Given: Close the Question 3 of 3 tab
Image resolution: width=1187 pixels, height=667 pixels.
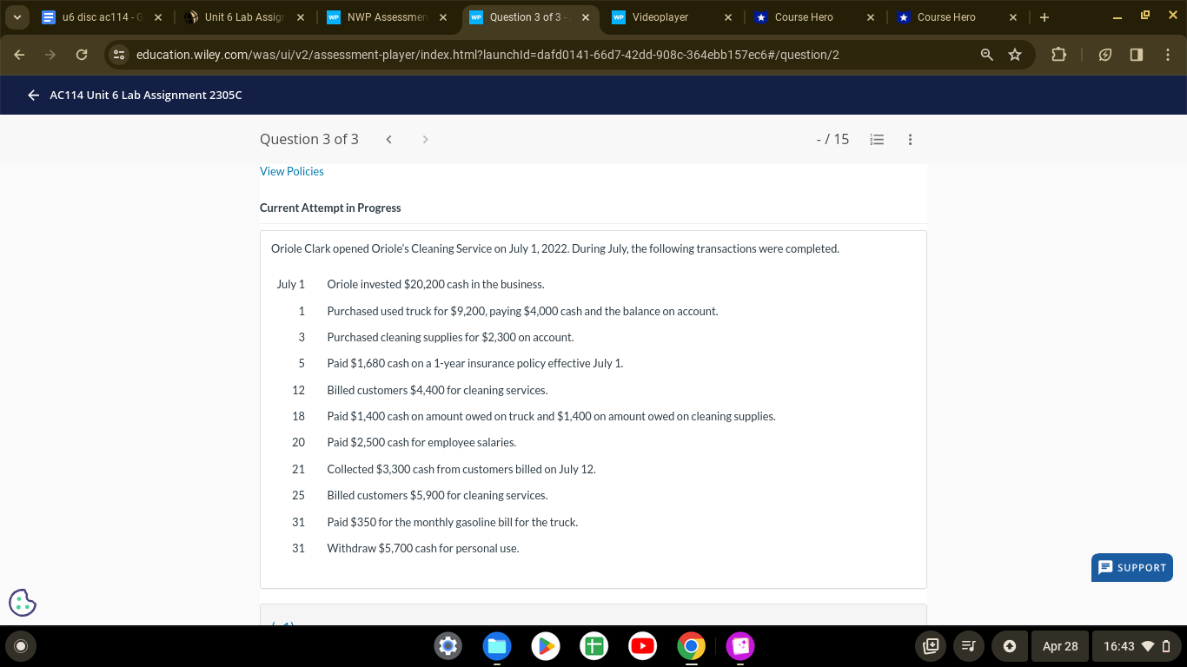Looking at the screenshot, I should (585, 17).
